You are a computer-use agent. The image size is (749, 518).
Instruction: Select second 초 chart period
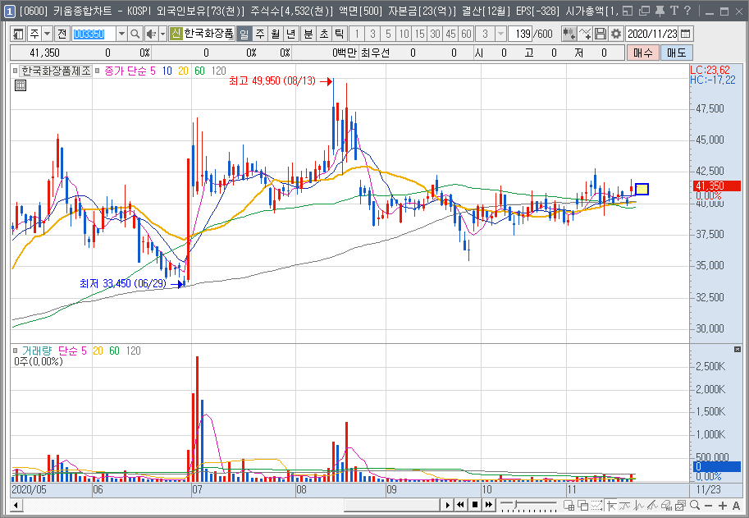(324, 34)
